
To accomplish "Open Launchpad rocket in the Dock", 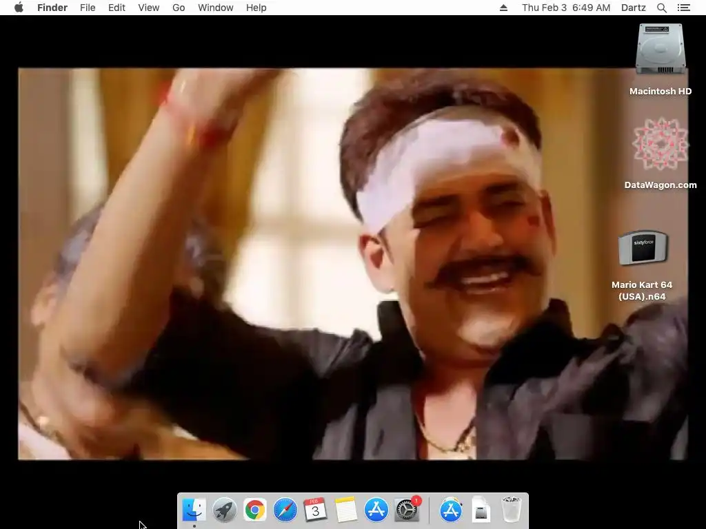I will (x=224, y=510).
